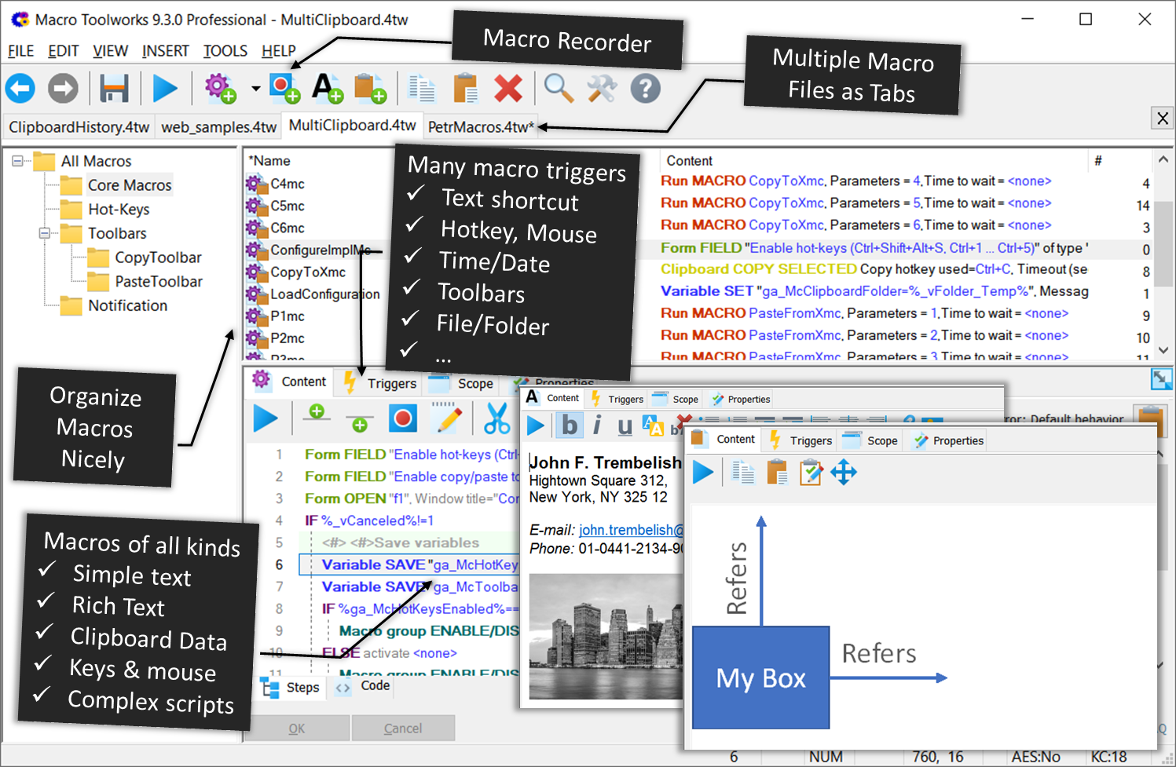This screenshot has height=767, width=1176.
Task: Toggle underline formatting in the rich text editor
Action: 623,425
